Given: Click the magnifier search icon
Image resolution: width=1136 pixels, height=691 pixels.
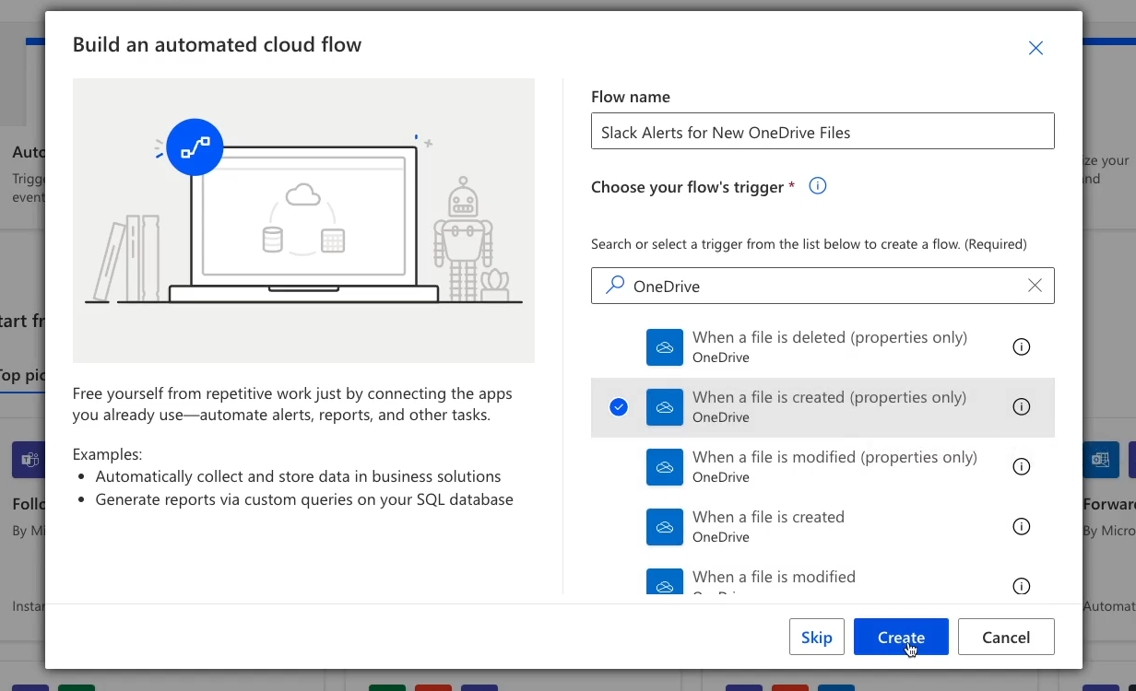Looking at the screenshot, I should tap(614, 286).
